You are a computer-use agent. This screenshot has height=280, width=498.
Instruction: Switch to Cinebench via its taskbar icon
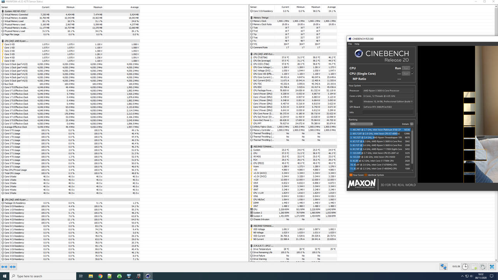click(148, 276)
